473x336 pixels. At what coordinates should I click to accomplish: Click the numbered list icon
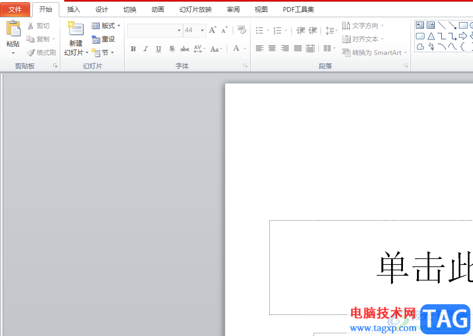277,30
